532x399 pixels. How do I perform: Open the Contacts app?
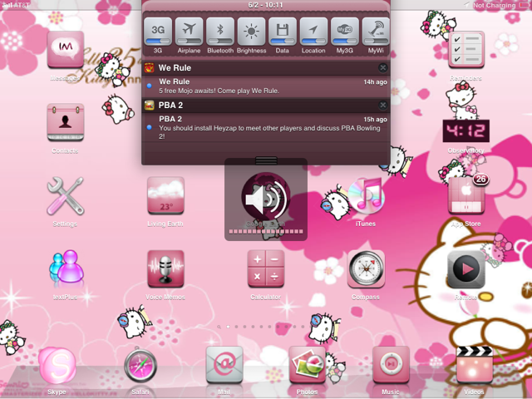[66, 122]
